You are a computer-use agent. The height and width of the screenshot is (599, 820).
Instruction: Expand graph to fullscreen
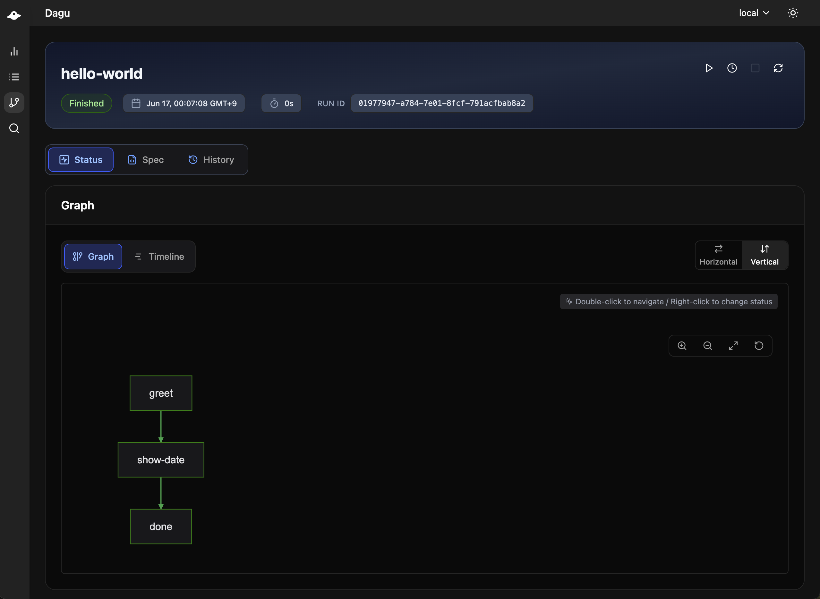[733, 346]
